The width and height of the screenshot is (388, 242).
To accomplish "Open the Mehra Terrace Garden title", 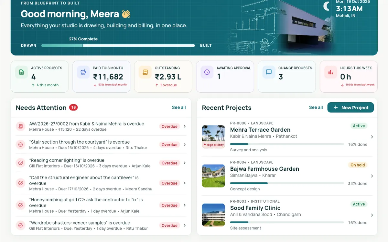I will coord(260,130).
